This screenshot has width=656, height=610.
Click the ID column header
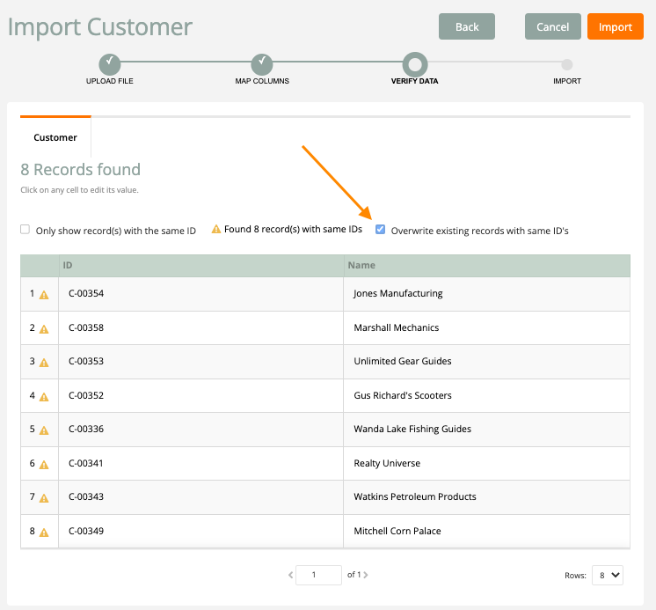[201, 266]
